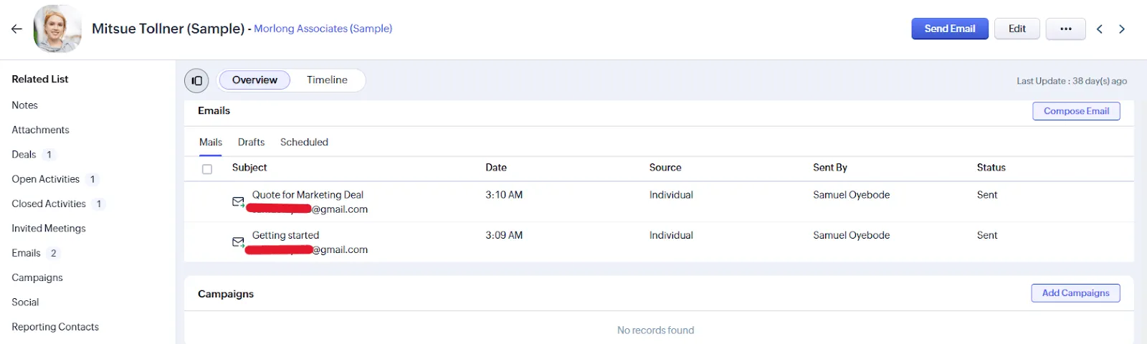Open Open Activities in the Related List
Viewport: 1147px width, 344px height.
[45, 179]
